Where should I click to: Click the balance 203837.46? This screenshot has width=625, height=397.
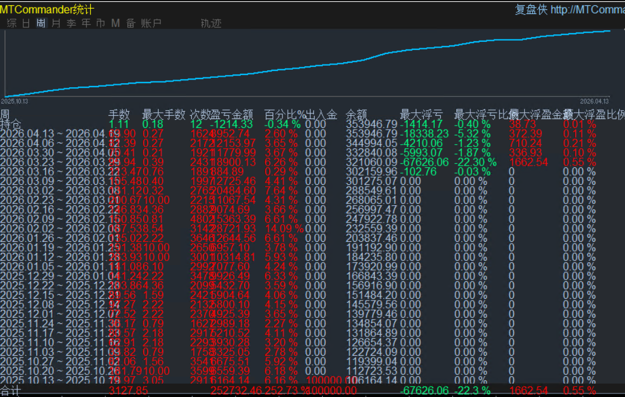point(372,238)
